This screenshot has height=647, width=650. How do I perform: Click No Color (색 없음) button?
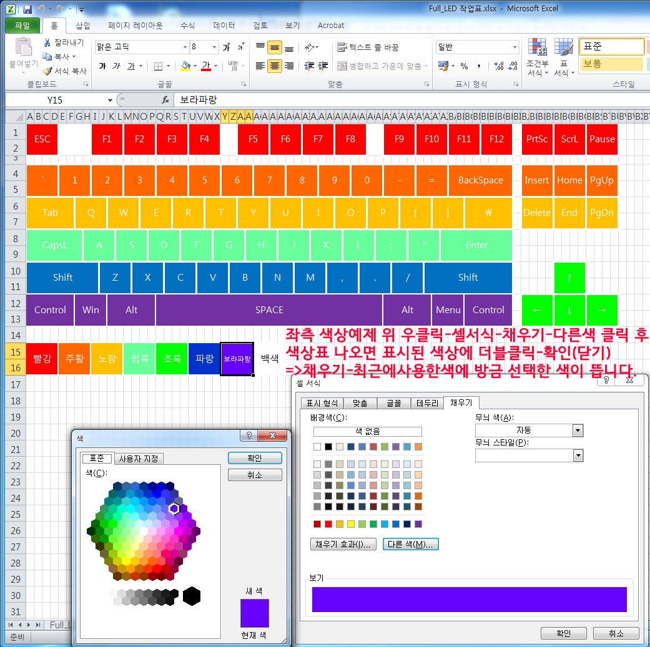(367, 431)
